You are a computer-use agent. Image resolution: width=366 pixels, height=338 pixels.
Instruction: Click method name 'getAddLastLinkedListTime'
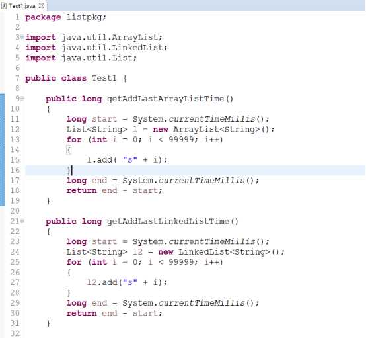[x=168, y=221]
